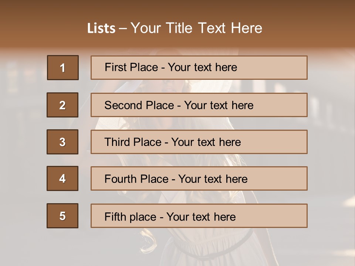Click the number 3 square
Screen dimensions: 355x266
[62, 142]
